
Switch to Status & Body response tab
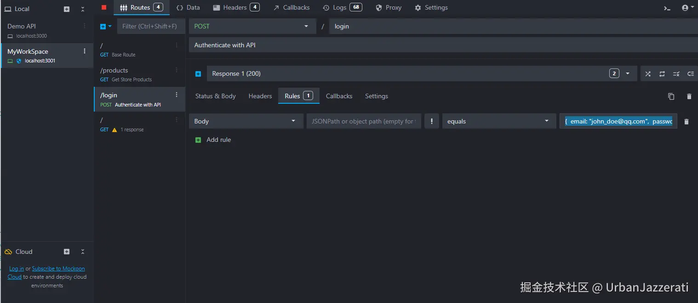[216, 96]
